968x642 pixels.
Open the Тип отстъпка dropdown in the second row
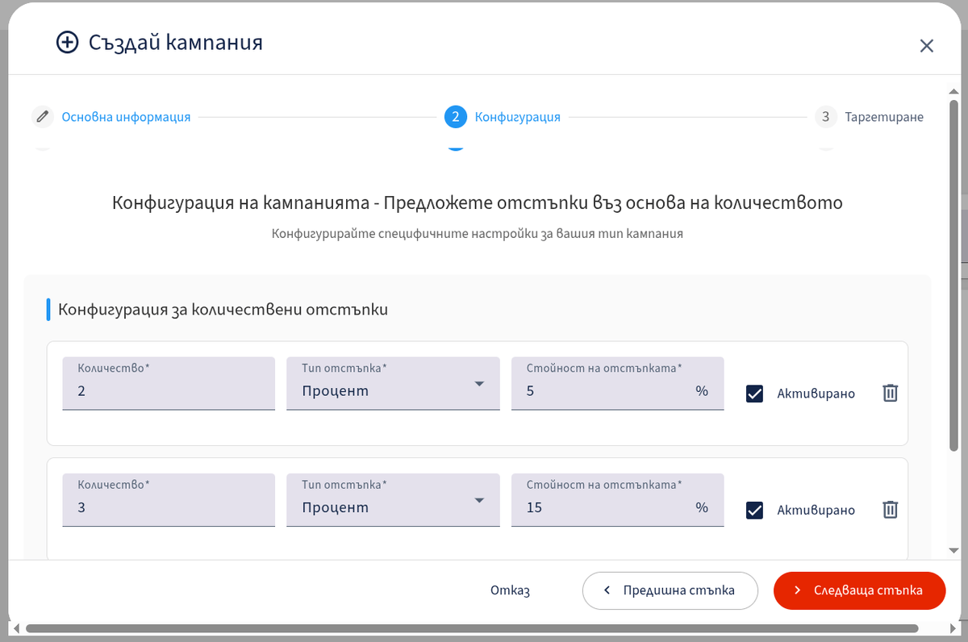394,500
